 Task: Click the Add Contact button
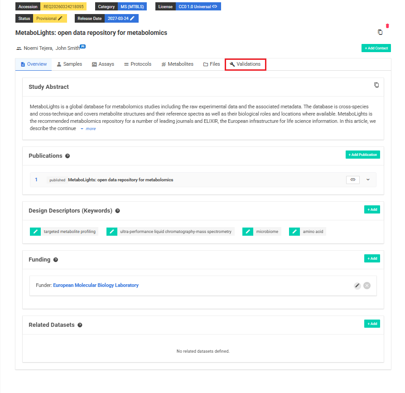(x=376, y=48)
